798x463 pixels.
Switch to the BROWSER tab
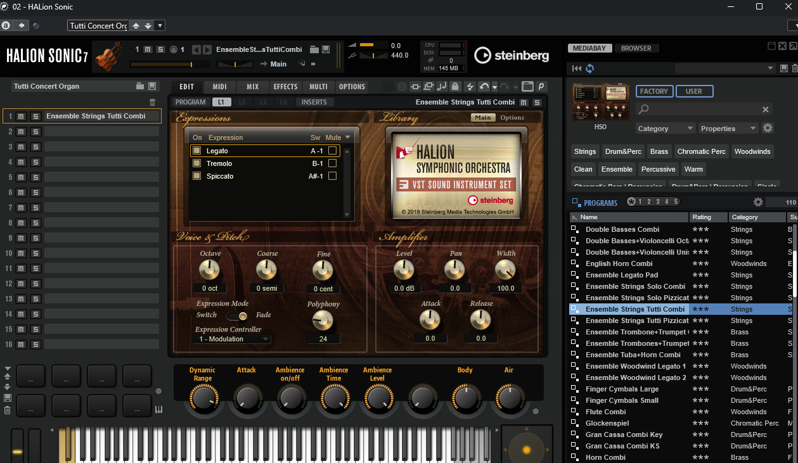click(636, 48)
